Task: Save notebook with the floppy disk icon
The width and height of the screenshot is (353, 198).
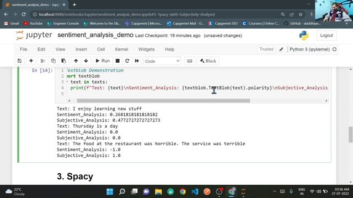Action: tap(20, 61)
